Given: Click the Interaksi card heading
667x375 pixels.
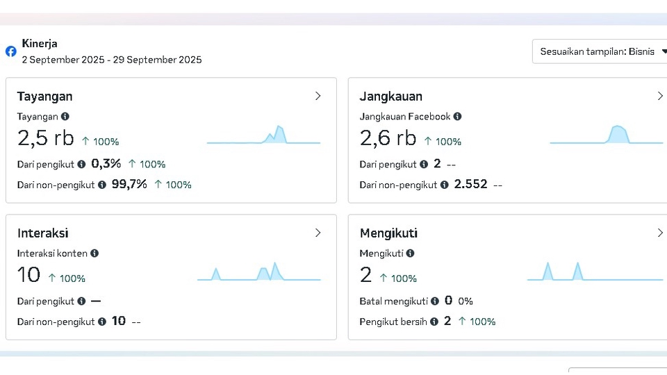Looking at the screenshot, I should pyautogui.click(x=42, y=233).
